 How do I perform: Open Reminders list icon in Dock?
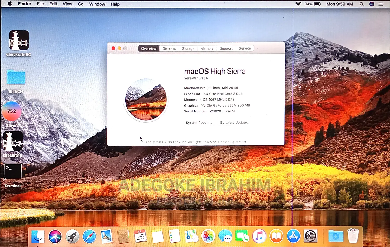[x=174, y=236]
